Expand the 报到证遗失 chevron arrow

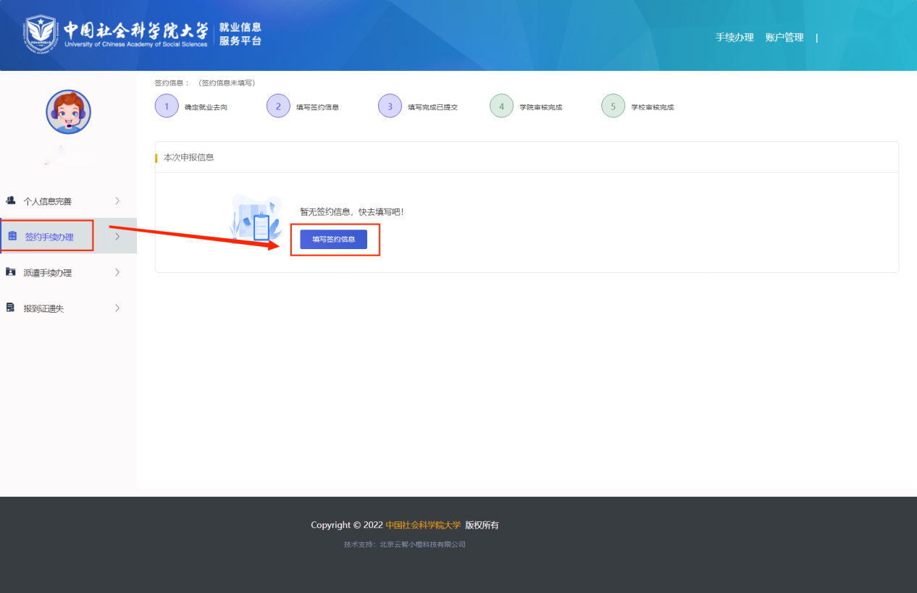tap(117, 308)
